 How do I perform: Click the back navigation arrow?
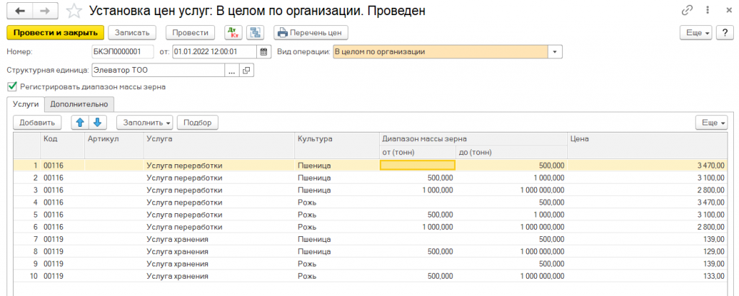[19, 12]
